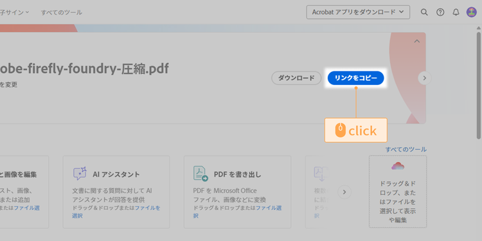Open the help question mark icon
Viewport: 482px width, 241px height.
coord(440,12)
